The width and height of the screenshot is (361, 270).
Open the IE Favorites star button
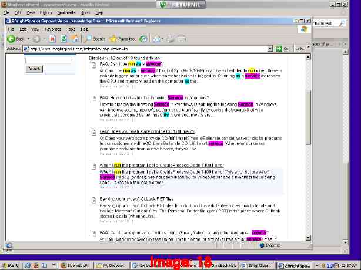tap(122, 39)
